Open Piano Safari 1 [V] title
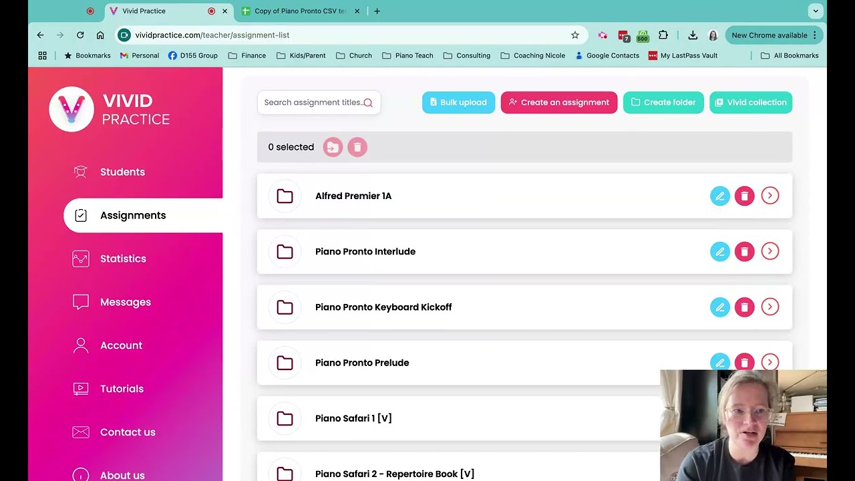Viewport: 855px width, 481px height. pos(353,418)
